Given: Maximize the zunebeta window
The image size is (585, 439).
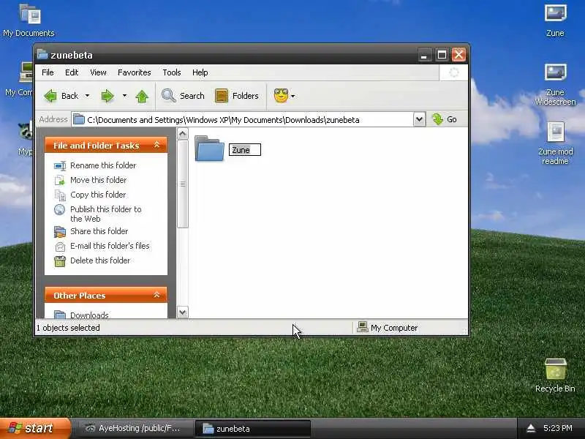Looking at the screenshot, I should click(442, 55).
